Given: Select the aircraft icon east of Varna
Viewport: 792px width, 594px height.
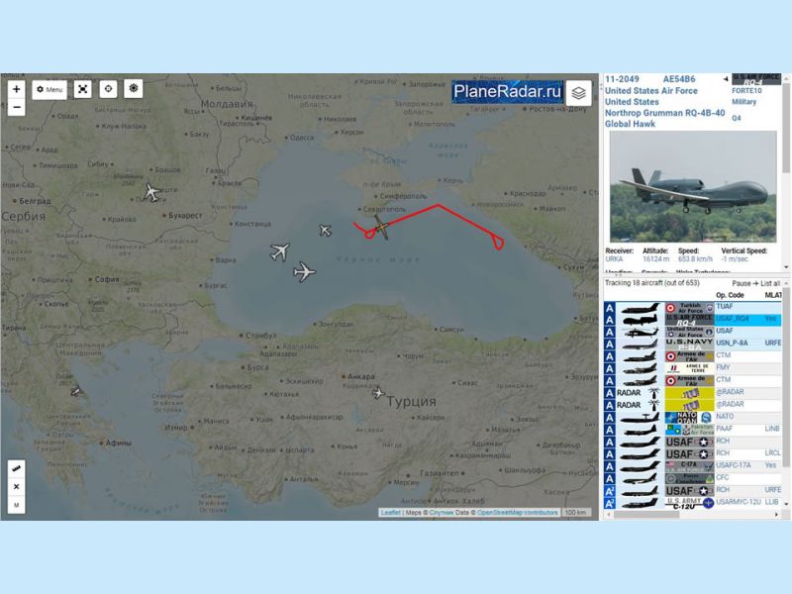Looking at the screenshot, I should point(279,251).
